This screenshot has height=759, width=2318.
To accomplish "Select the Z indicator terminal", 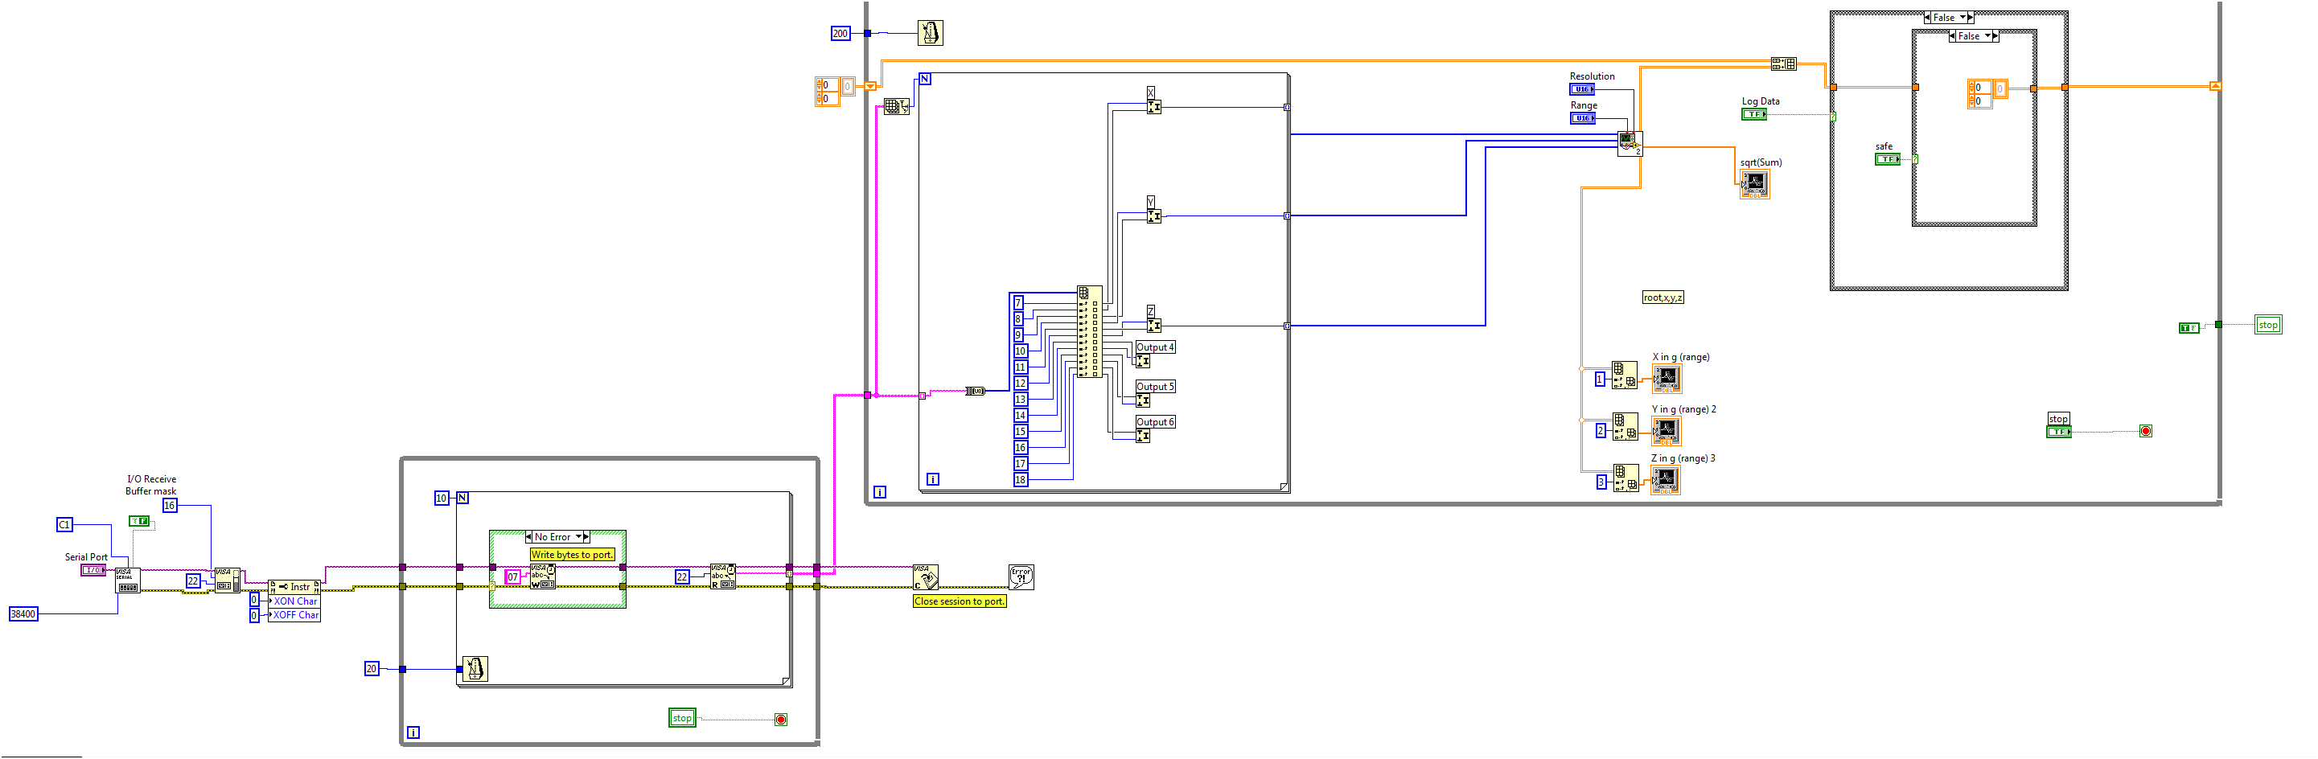I will (1153, 326).
